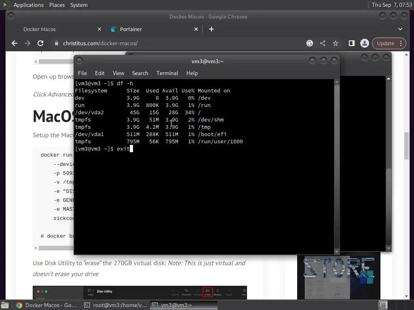Switch to the Portainer tab
Image resolution: width=414 pixels, height=310 pixels.
153,29
